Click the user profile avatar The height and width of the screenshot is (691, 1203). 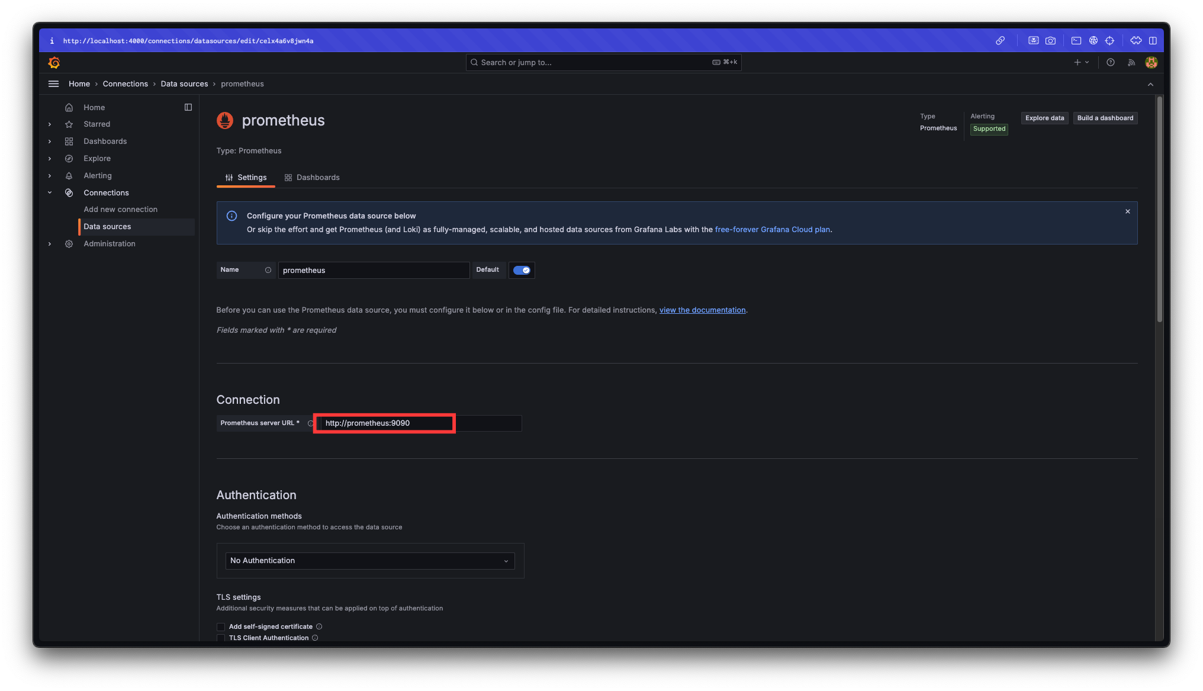tap(1151, 62)
